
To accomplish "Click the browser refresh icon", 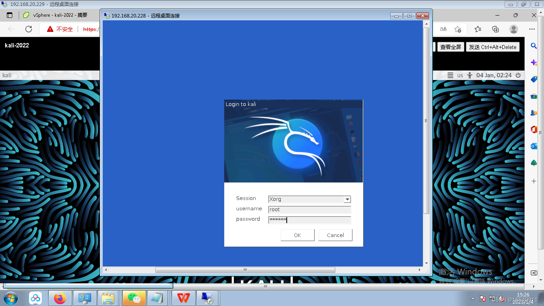I will pos(28,29).
